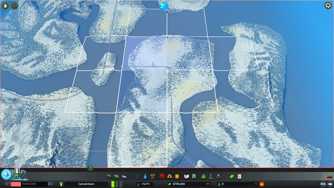Open the Zoning tool
The image size is (334, 188).
tap(116, 177)
